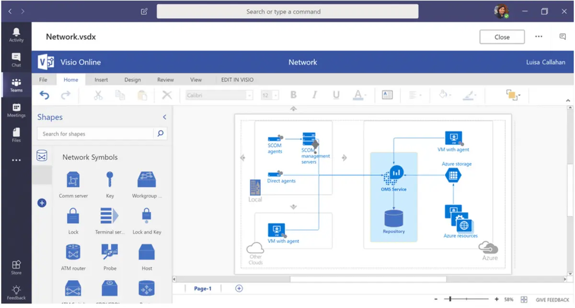Go forward using the forward arrow
575x308 pixels.
click(23, 11)
